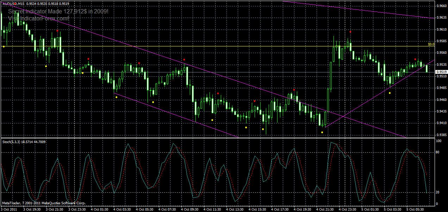Click the yellow dot near the 4 Oct 21:30 low
Image resolution: width=448 pixels, height=212 pixels.
point(322,132)
